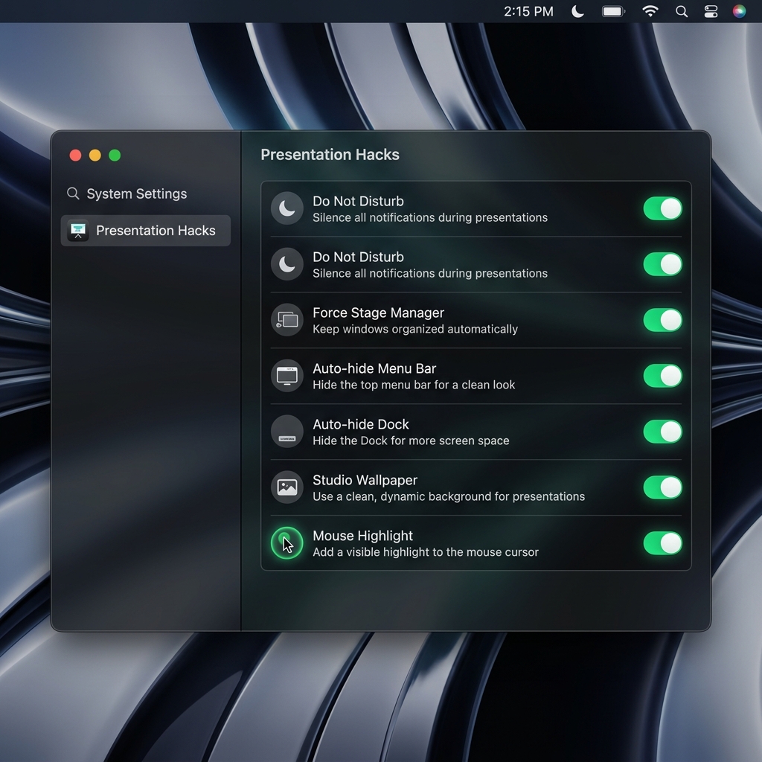Click the battery icon in menu bar

click(x=613, y=11)
